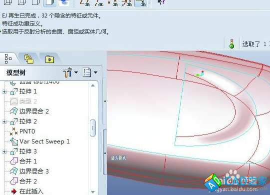Click the model tree scrollbar thumb
Image resolution: width=270 pixels, height=195 pixels.
pos(93,127)
